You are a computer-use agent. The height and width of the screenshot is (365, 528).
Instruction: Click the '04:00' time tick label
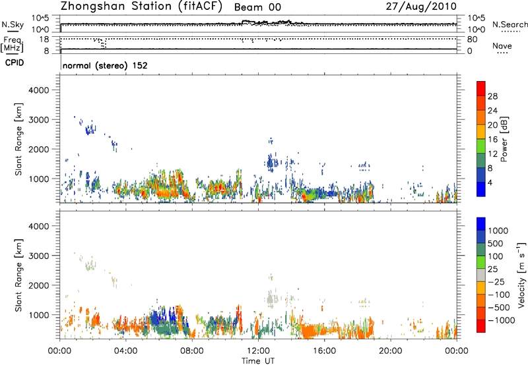(x=126, y=351)
